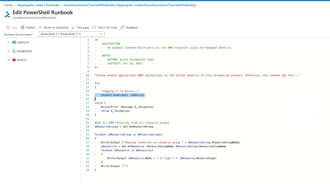The width and height of the screenshot is (330, 184).
Task: Click the highlighted Connect-AzAccount -Identity line
Action: [122, 95]
